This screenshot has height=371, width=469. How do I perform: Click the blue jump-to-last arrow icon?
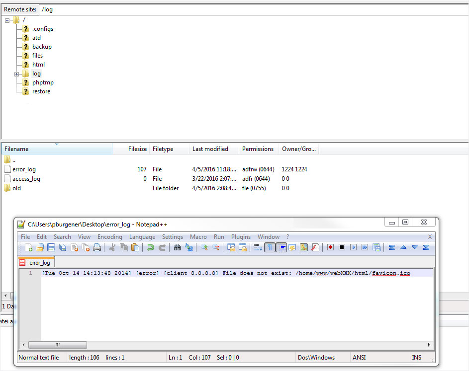(426, 247)
